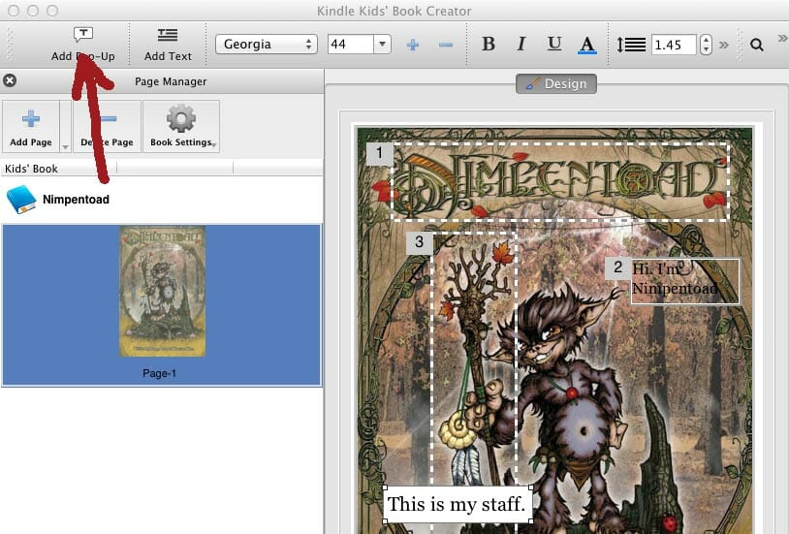Click the number 1 region label
The height and width of the screenshot is (534, 789).
point(379,153)
